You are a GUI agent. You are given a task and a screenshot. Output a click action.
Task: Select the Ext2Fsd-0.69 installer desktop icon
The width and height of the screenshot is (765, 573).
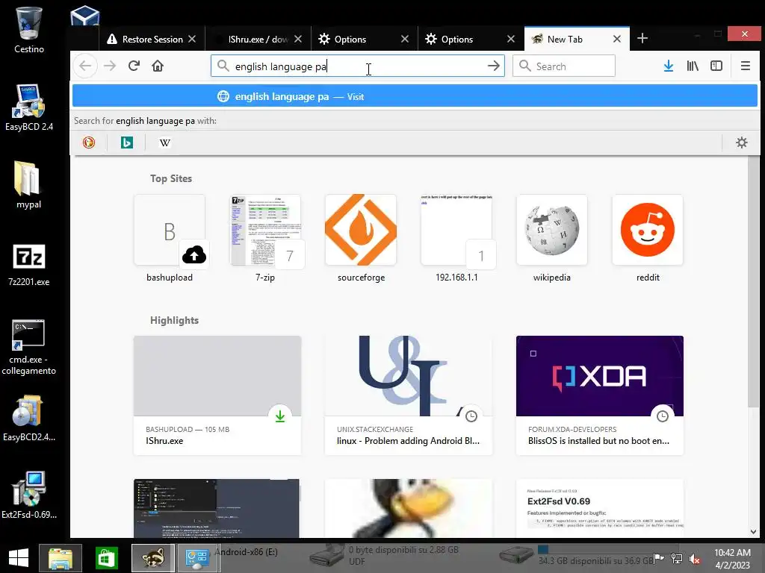(x=29, y=495)
